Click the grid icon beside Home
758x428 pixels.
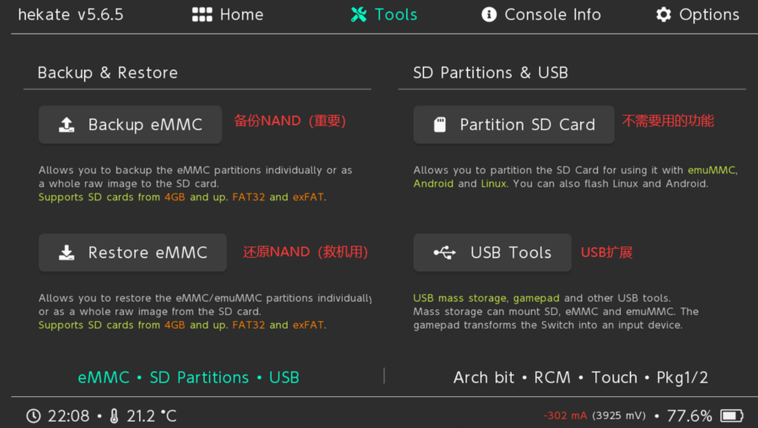[202, 15]
